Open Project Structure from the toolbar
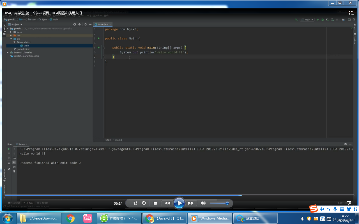The height and width of the screenshot is (224, 359). (x=343, y=20)
